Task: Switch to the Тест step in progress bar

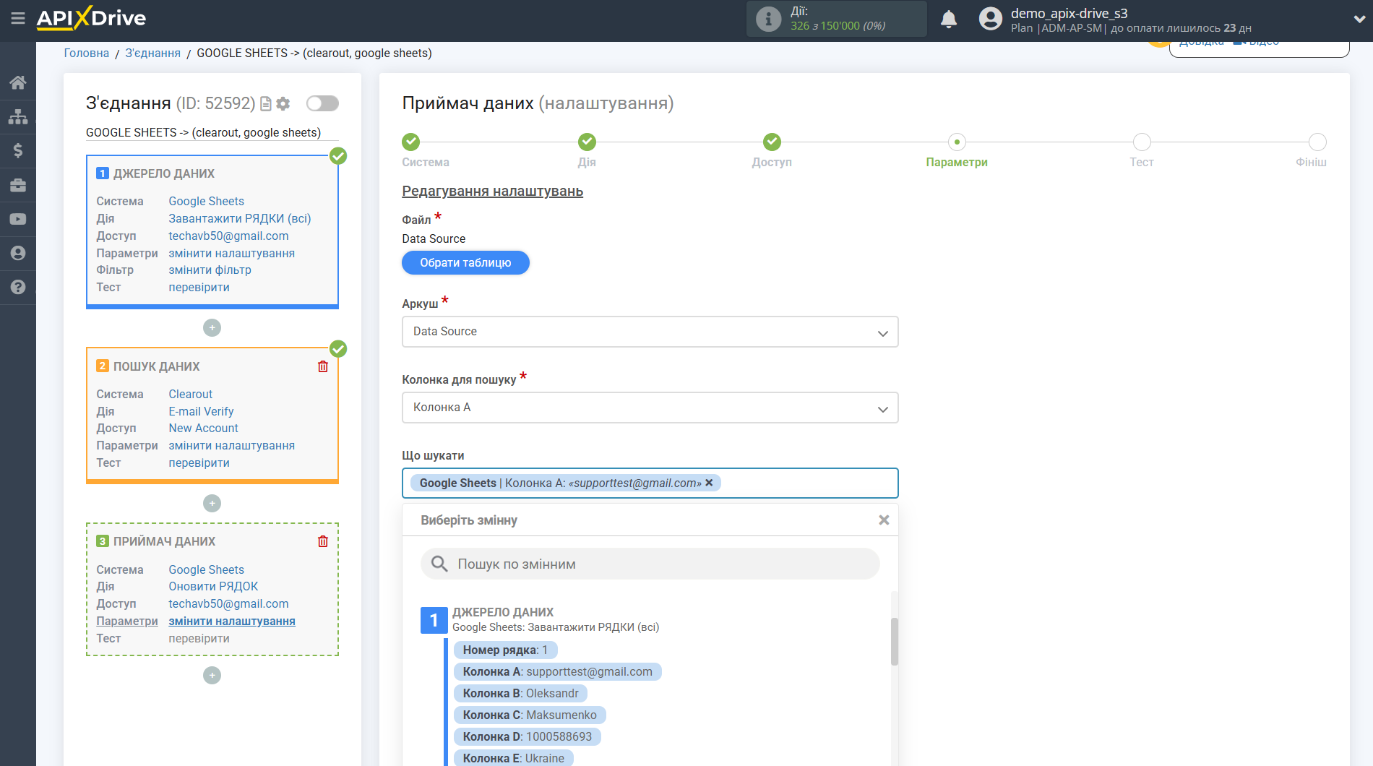Action: tap(1142, 142)
